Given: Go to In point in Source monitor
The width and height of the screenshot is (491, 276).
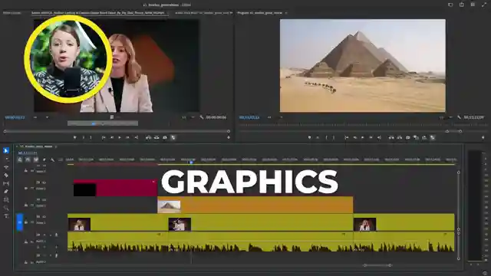Looking at the screenshot, I should (x=104, y=137).
